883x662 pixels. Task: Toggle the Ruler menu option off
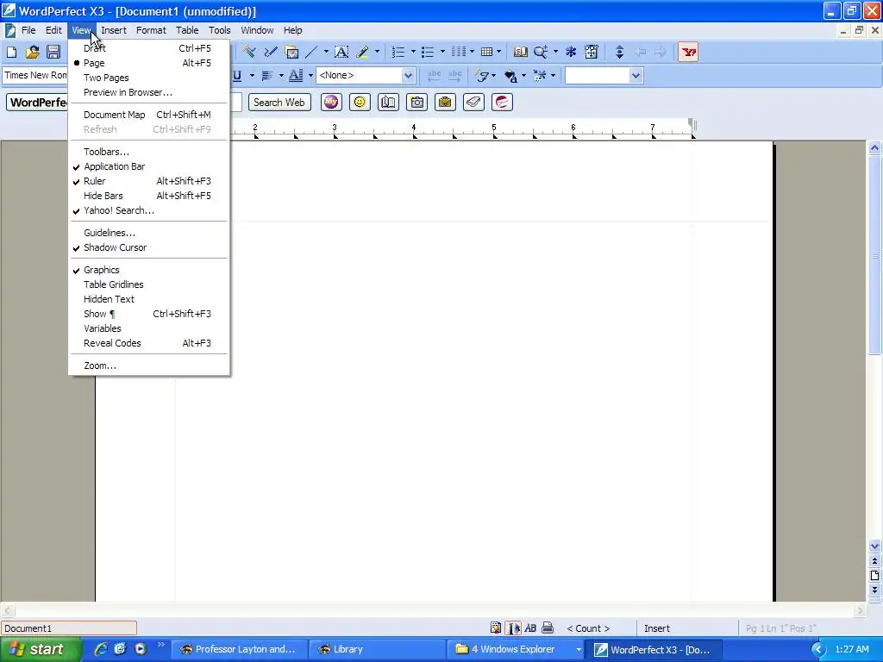point(149,181)
